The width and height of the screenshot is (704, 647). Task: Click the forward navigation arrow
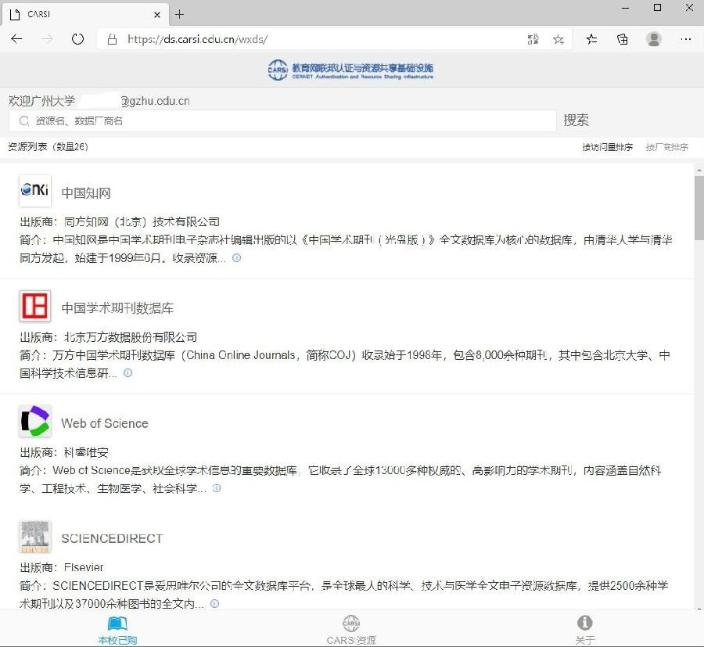click(47, 39)
